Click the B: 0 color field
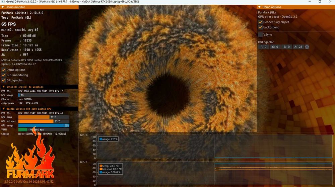The width and height of the screenshot is (335, 187). click(x=287, y=47)
